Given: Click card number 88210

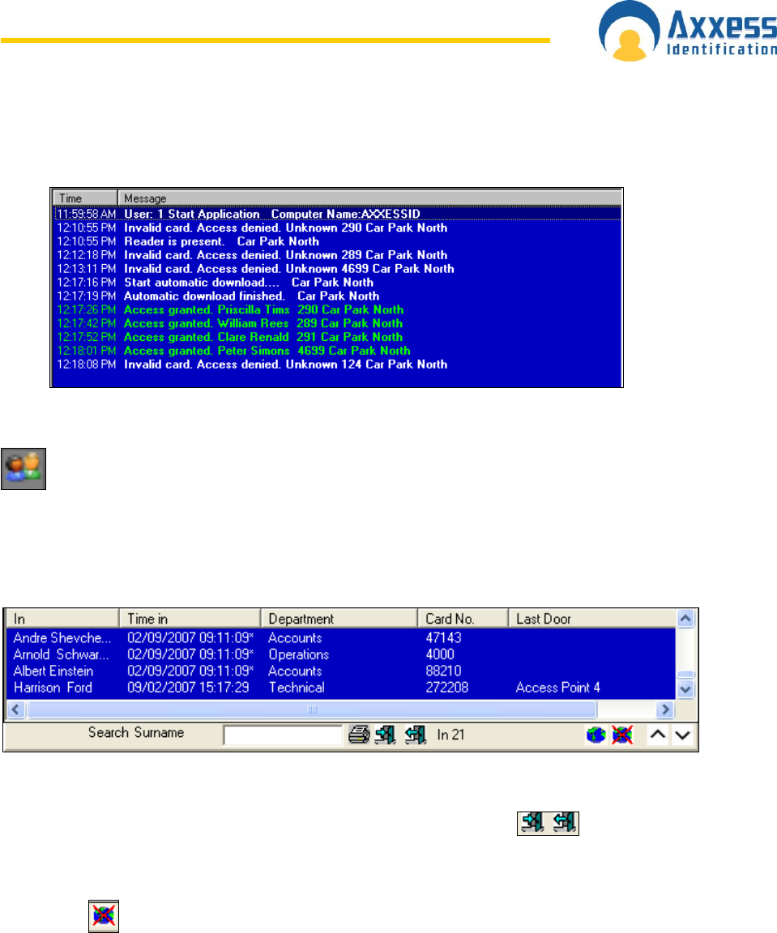Looking at the screenshot, I should pos(443,671).
